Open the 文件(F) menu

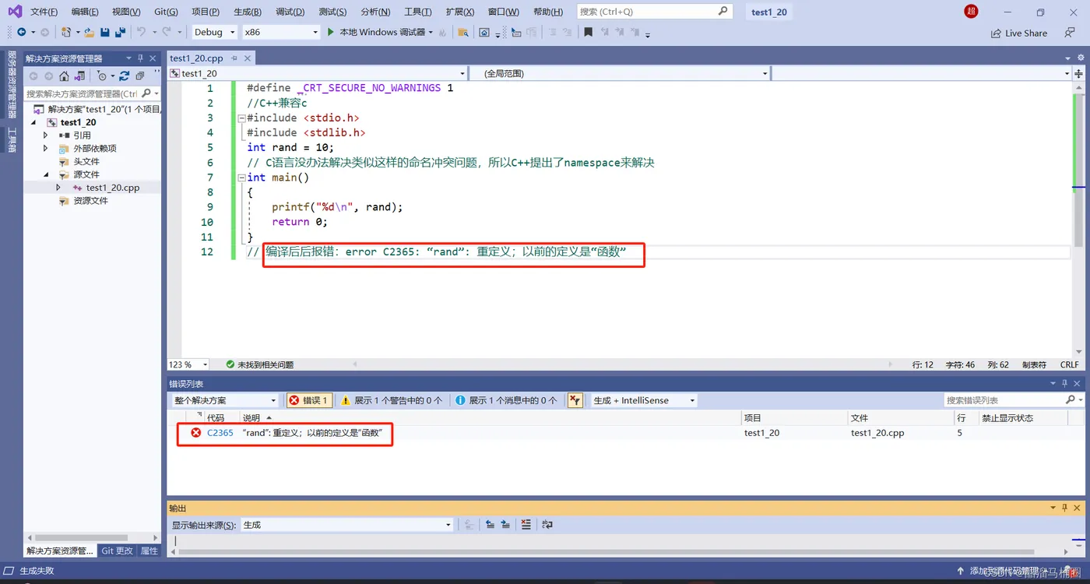(44, 12)
